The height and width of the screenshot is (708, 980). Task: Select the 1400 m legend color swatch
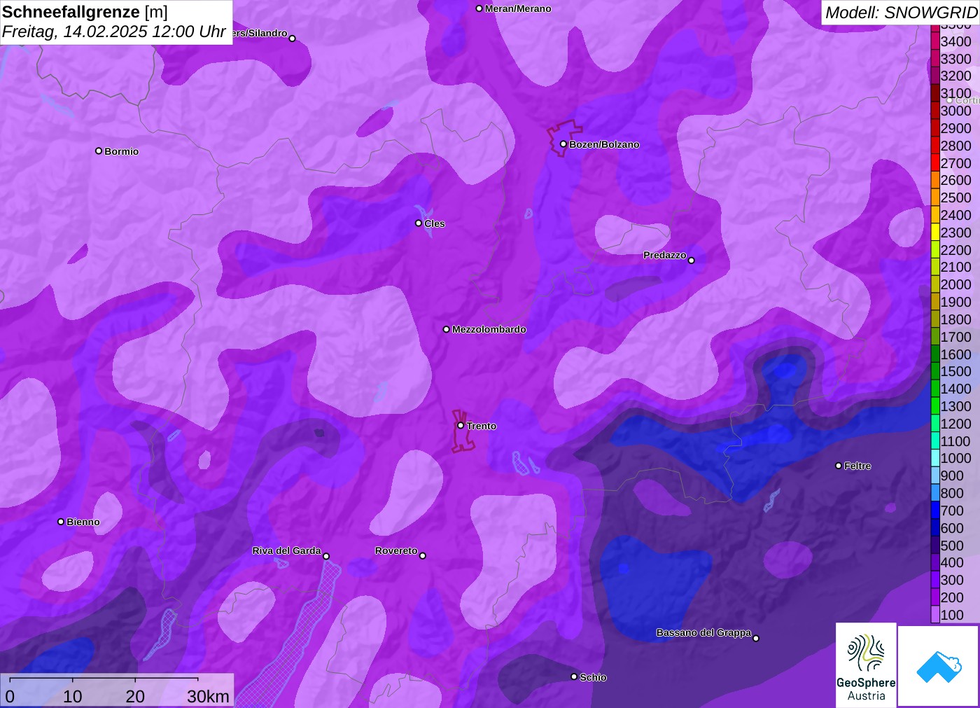[935, 389]
